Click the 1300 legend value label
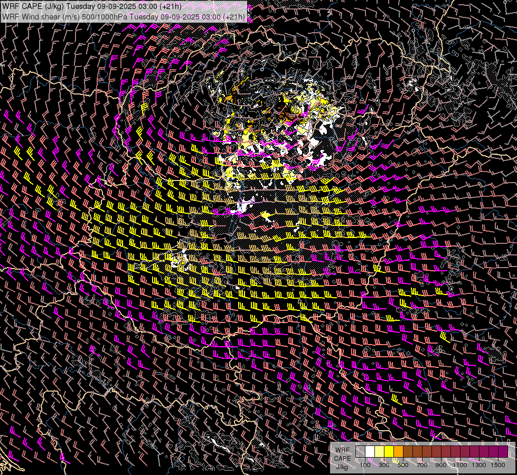The image size is (517, 475). [479, 465]
